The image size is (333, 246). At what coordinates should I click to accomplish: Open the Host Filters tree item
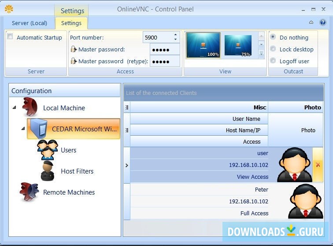(77, 171)
